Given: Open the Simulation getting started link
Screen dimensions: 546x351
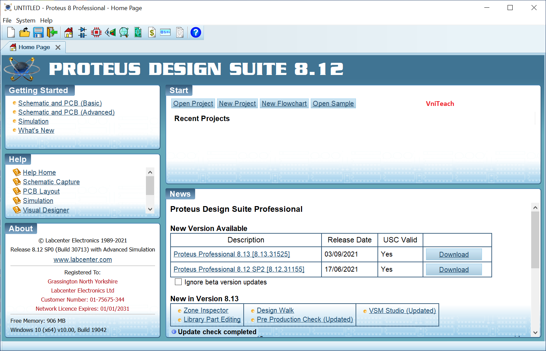Looking at the screenshot, I should tap(33, 121).
